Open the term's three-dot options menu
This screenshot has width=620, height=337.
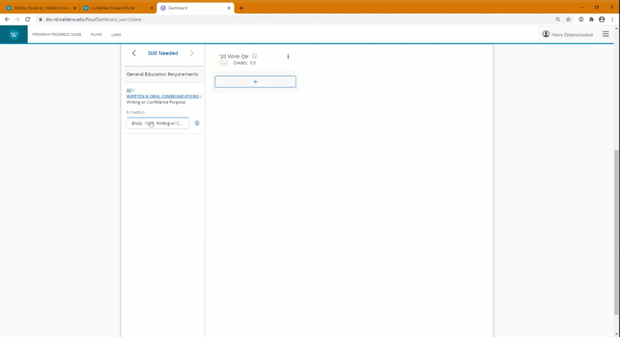(x=288, y=56)
